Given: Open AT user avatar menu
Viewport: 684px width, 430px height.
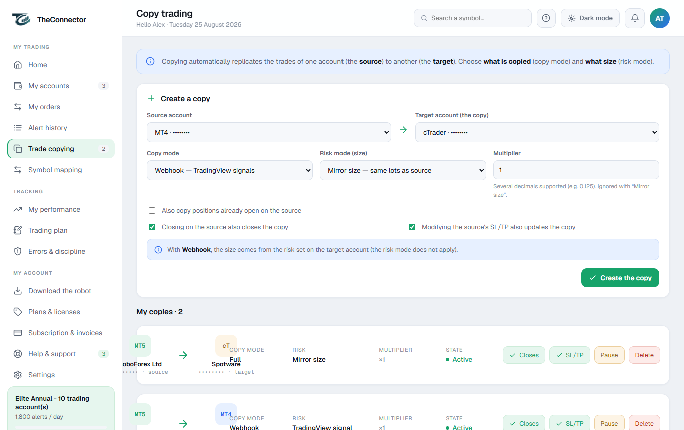Looking at the screenshot, I should [660, 18].
